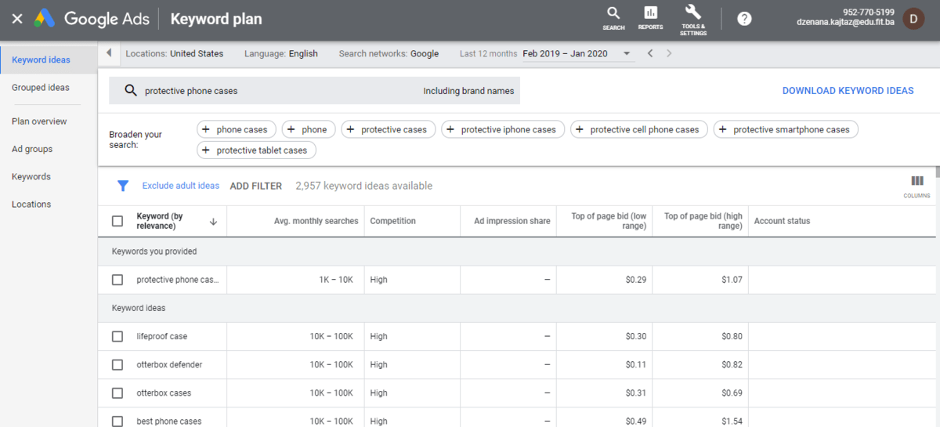940x427 pixels.
Task: Open Tools & Settings wrench icon
Action: tap(693, 20)
